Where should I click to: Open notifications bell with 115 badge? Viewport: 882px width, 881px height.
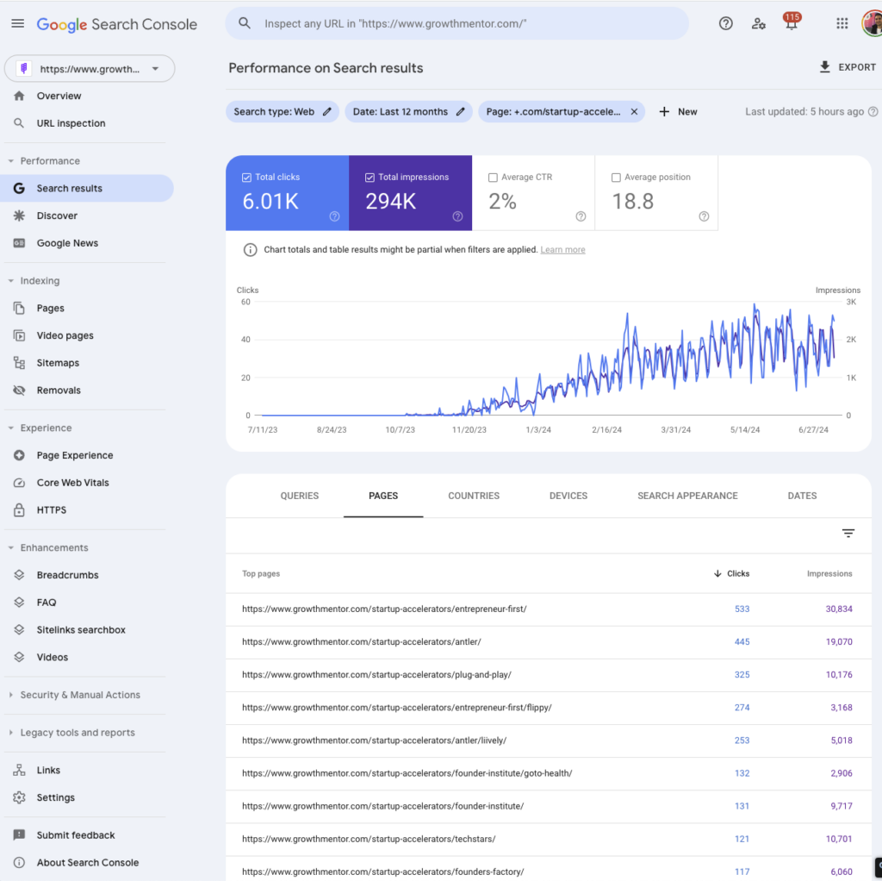coord(792,22)
